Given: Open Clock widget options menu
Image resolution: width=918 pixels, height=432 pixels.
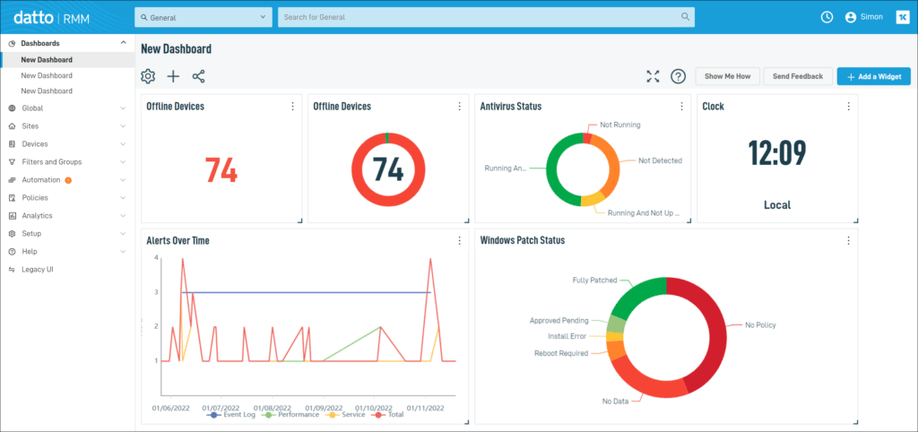Looking at the screenshot, I should (x=848, y=107).
